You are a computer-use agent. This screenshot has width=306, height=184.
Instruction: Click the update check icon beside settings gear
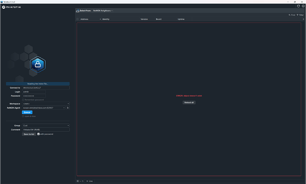tap(298, 6)
